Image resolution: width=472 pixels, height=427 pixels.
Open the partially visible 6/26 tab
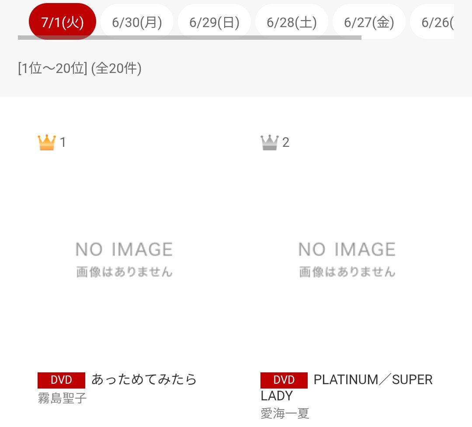click(x=432, y=22)
